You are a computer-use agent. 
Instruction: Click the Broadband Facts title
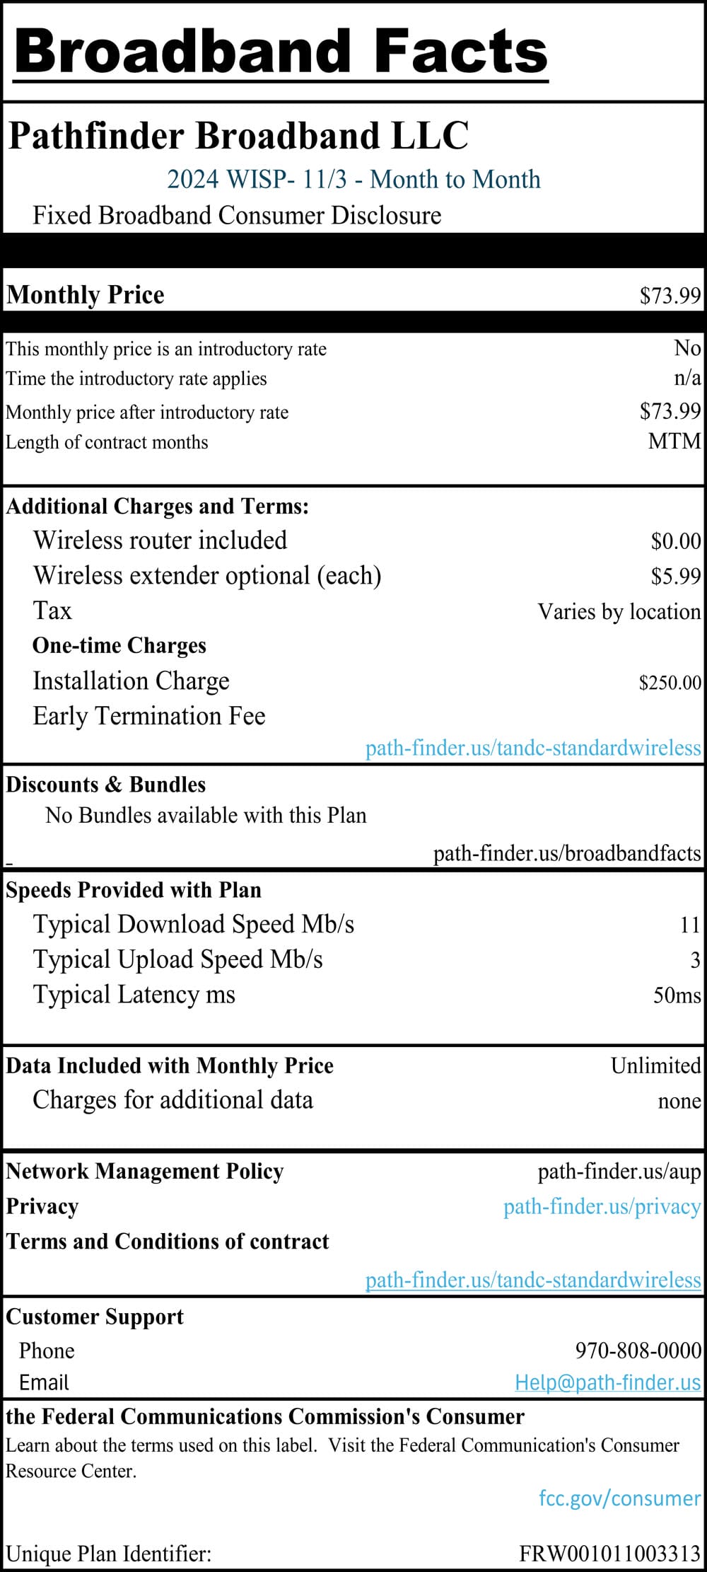[281, 51]
